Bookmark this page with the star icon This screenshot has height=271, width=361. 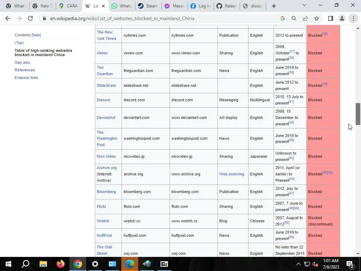[317, 18]
